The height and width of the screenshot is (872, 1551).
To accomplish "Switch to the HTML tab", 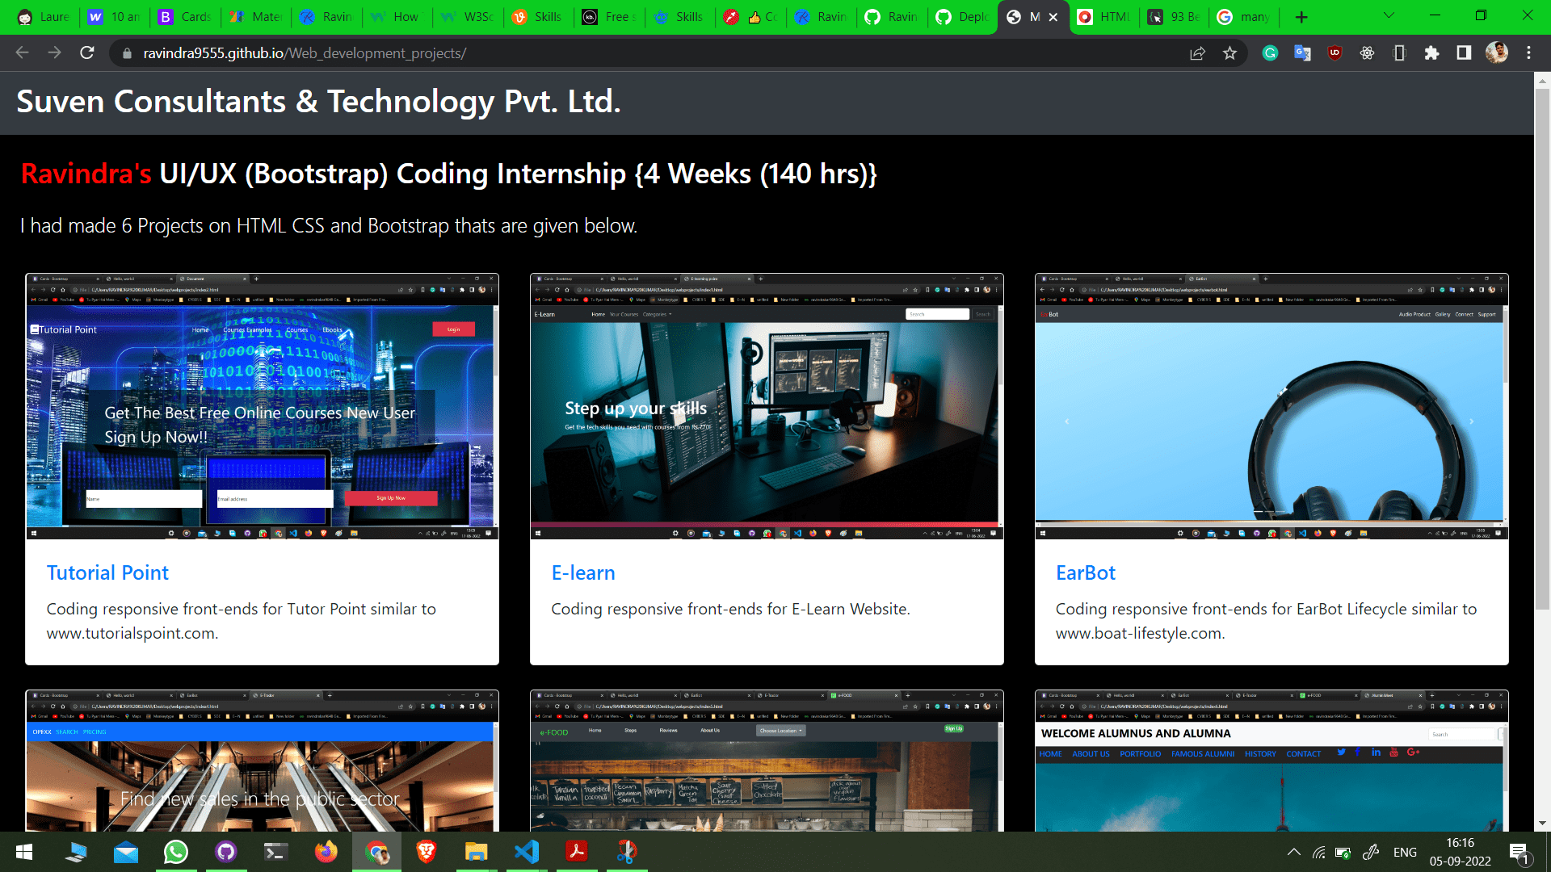I will (x=1104, y=17).
